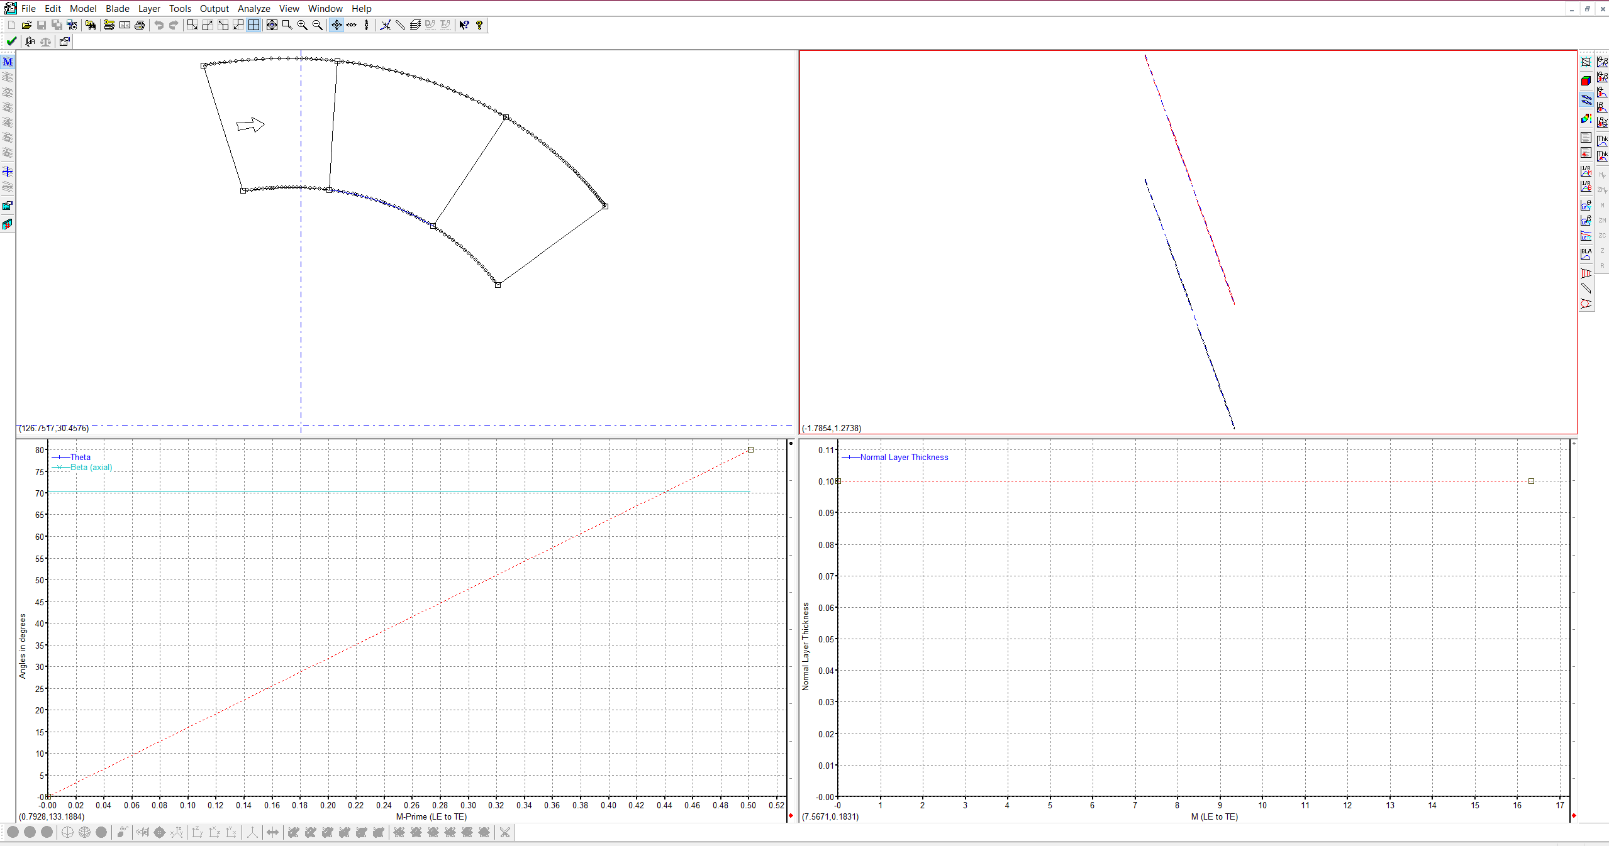Click the Beta (axial) legend label
The width and height of the screenshot is (1609, 846).
tap(91, 467)
